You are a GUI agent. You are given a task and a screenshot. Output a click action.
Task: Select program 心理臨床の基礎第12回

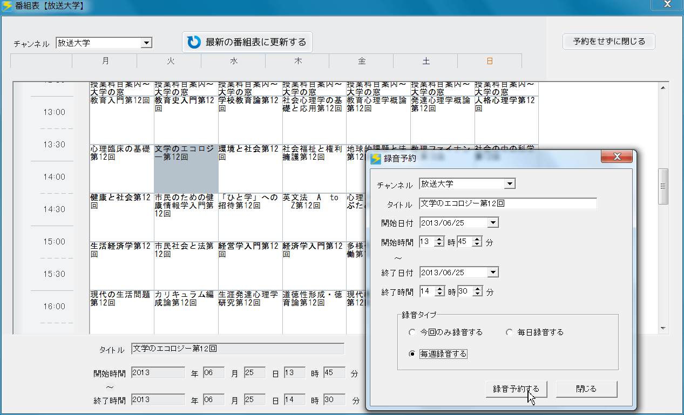[121, 168]
